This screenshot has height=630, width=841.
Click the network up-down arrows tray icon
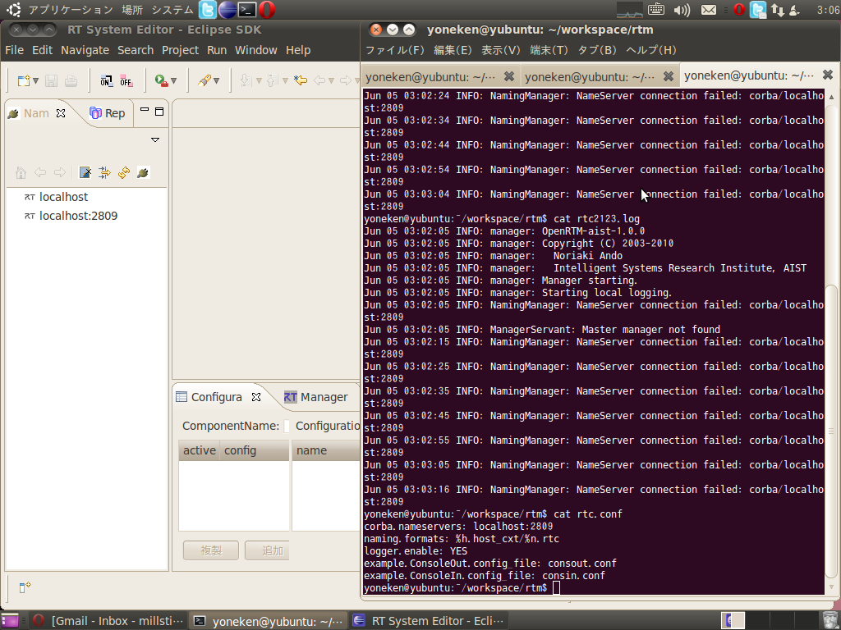tap(777, 10)
